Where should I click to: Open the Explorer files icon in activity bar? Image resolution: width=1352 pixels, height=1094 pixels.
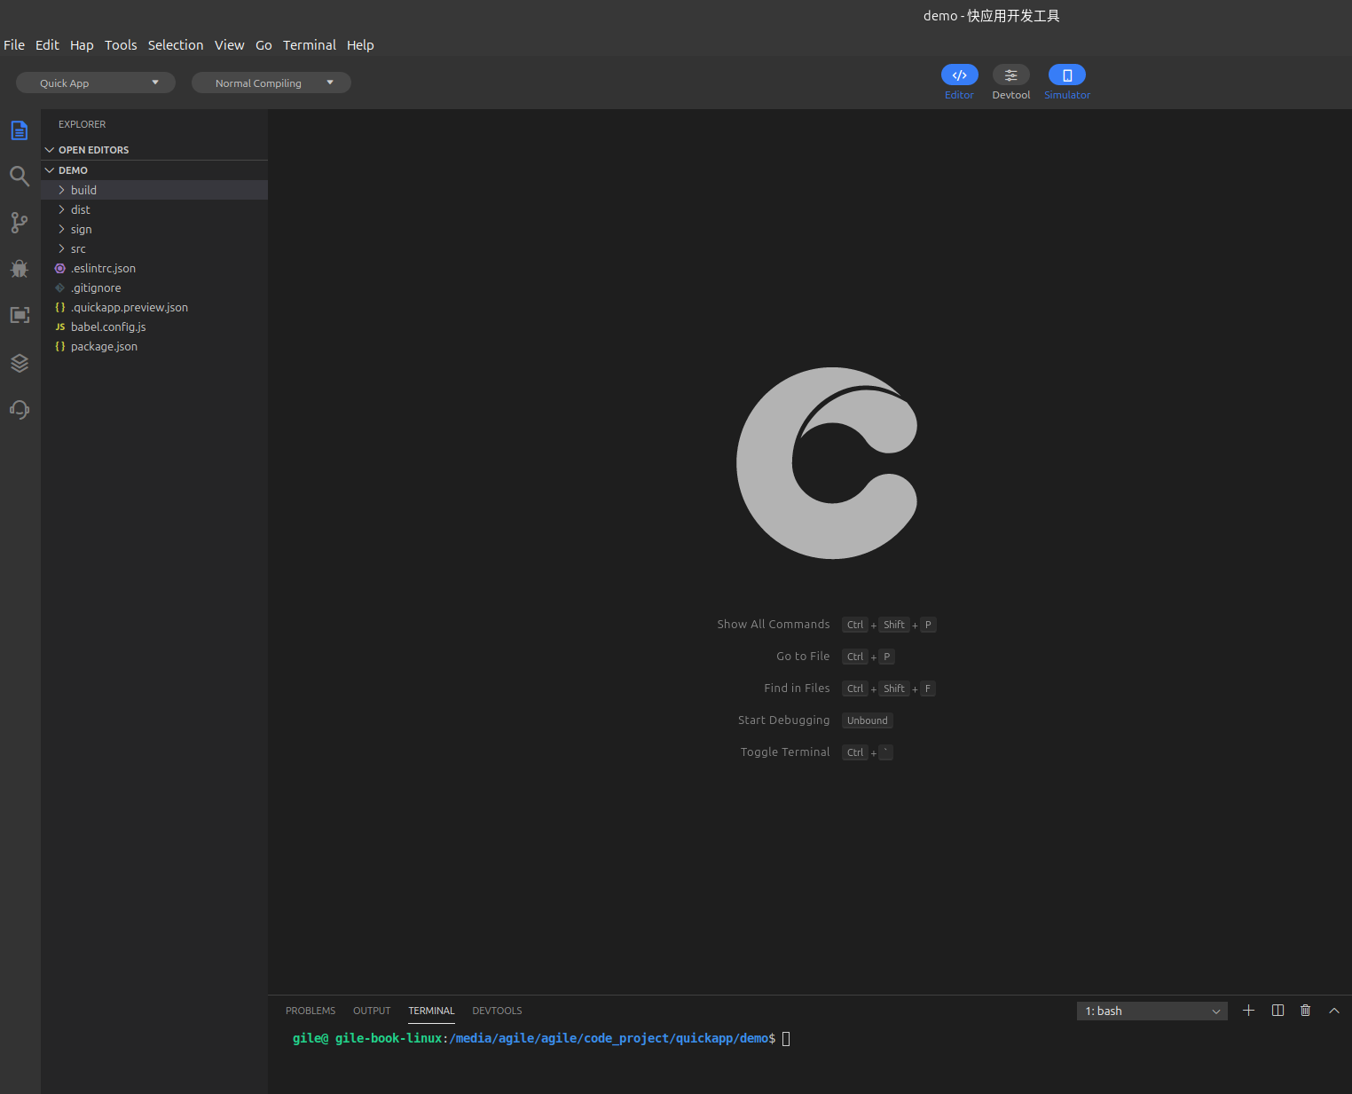click(20, 130)
